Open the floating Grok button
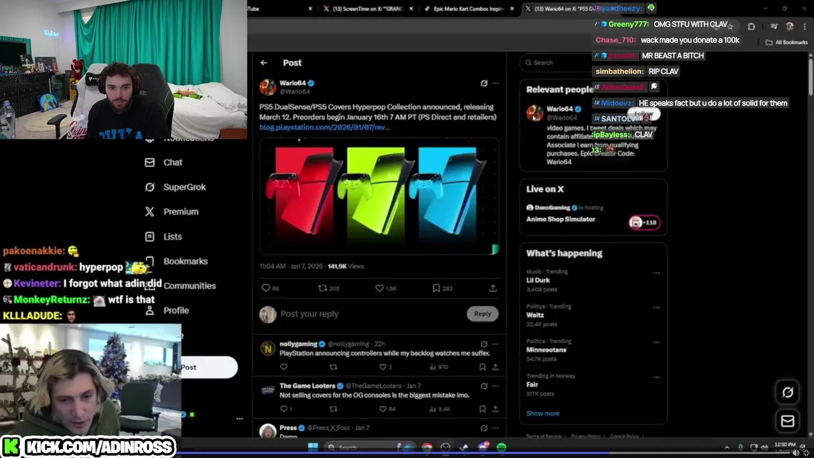This screenshot has height=458, width=814. pos(787,392)
